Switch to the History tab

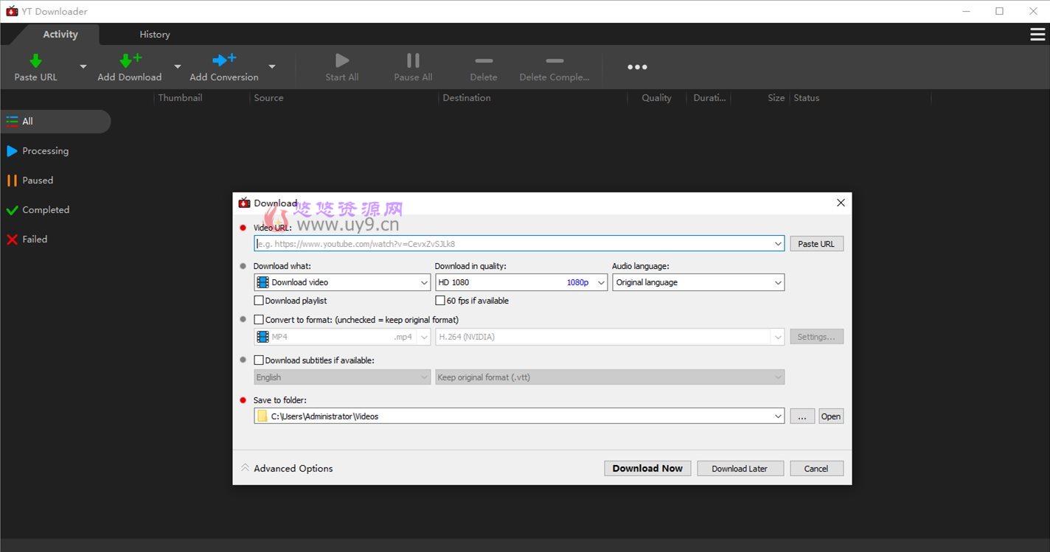click(154, 34)
